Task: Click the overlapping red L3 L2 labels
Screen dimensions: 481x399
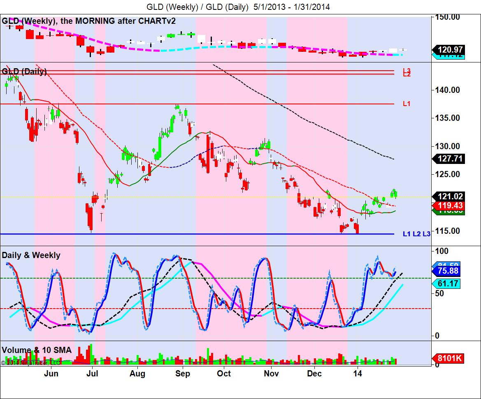Action: (x=407, y=72)
